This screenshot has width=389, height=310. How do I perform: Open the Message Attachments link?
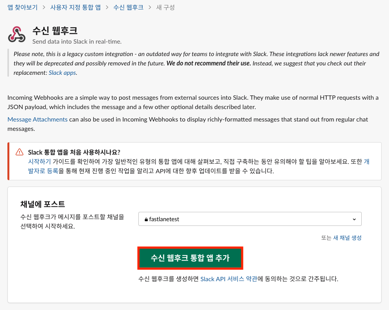coord(37,120)
